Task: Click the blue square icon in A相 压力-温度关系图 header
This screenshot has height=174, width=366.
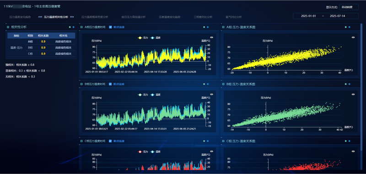Action: [350, 27]
